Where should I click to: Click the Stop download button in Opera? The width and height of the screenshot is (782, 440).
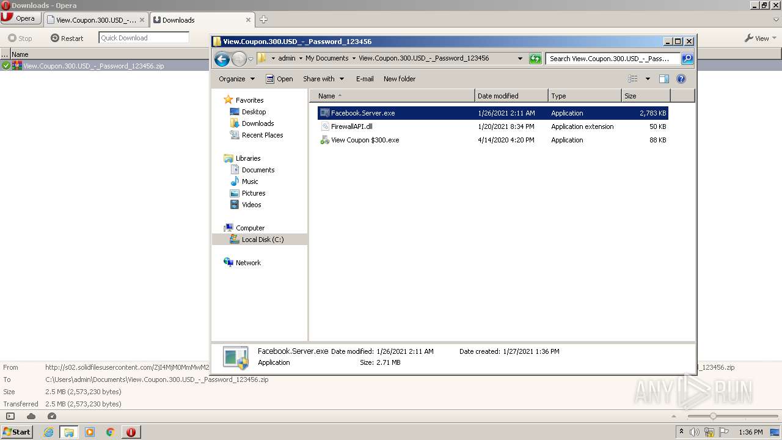pyautogui.click(x=20, y=38)
